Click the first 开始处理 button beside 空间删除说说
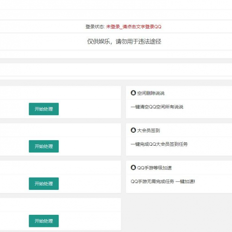The image size is (232, 232). point(44,109)
